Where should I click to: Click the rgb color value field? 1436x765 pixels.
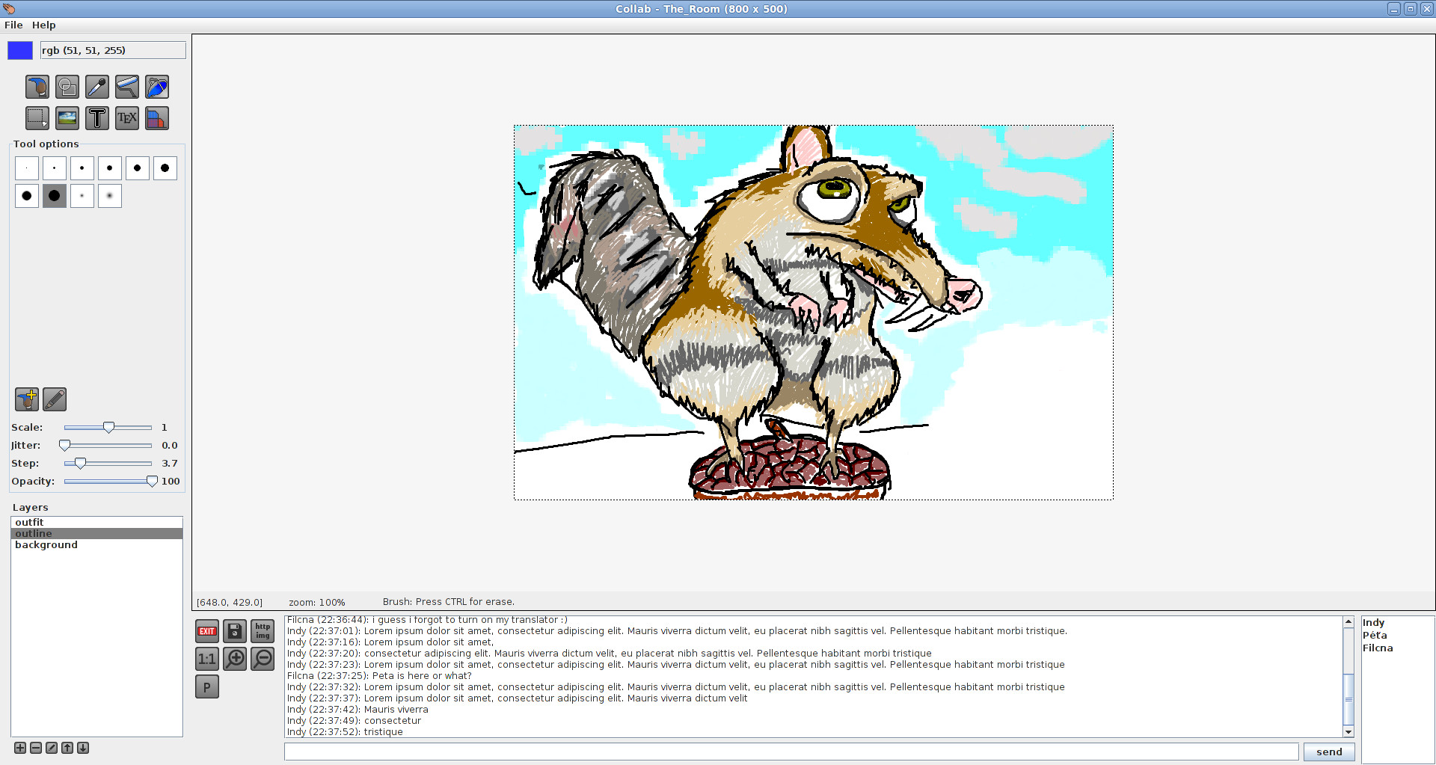[x=113, y=50]
